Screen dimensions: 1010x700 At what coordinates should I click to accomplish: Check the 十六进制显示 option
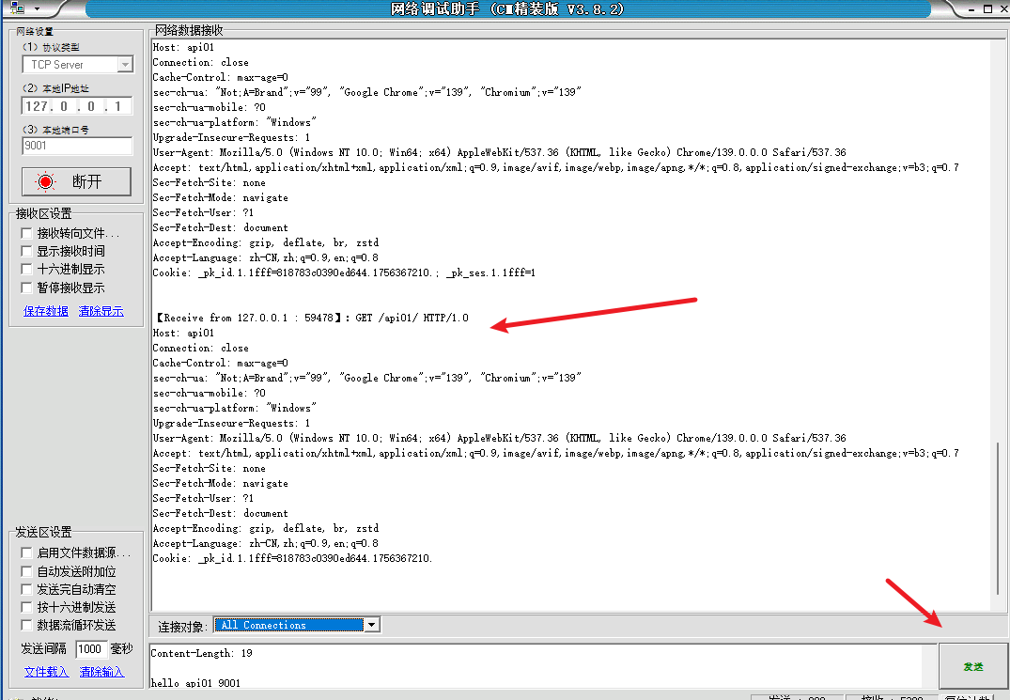point(26,270)
